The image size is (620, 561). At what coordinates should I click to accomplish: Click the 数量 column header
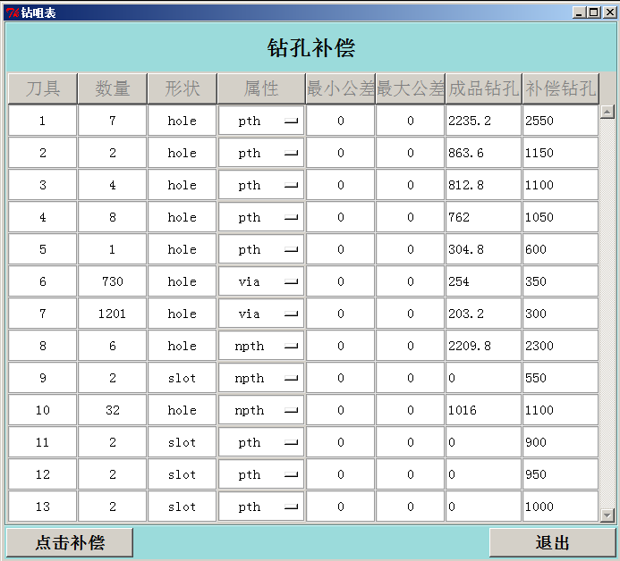coord(113,88)
